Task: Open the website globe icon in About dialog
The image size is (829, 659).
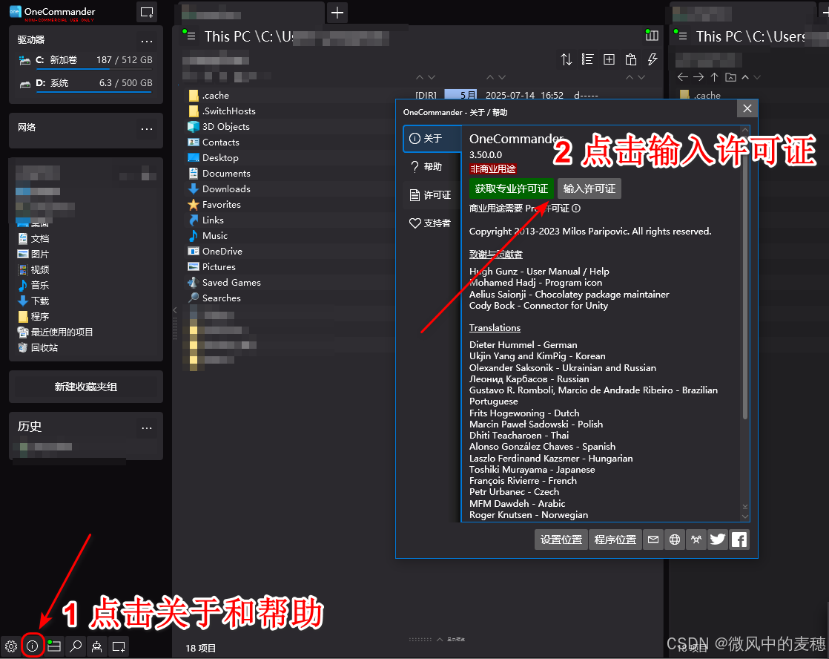Action: [x=675, y=540]
